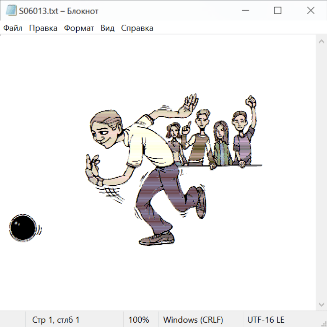Close the S06013.txt Notepad window

click(311, 11)
